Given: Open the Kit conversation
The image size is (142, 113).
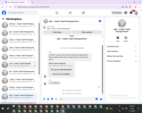Looking at the screenshot, I should point(19,73).
